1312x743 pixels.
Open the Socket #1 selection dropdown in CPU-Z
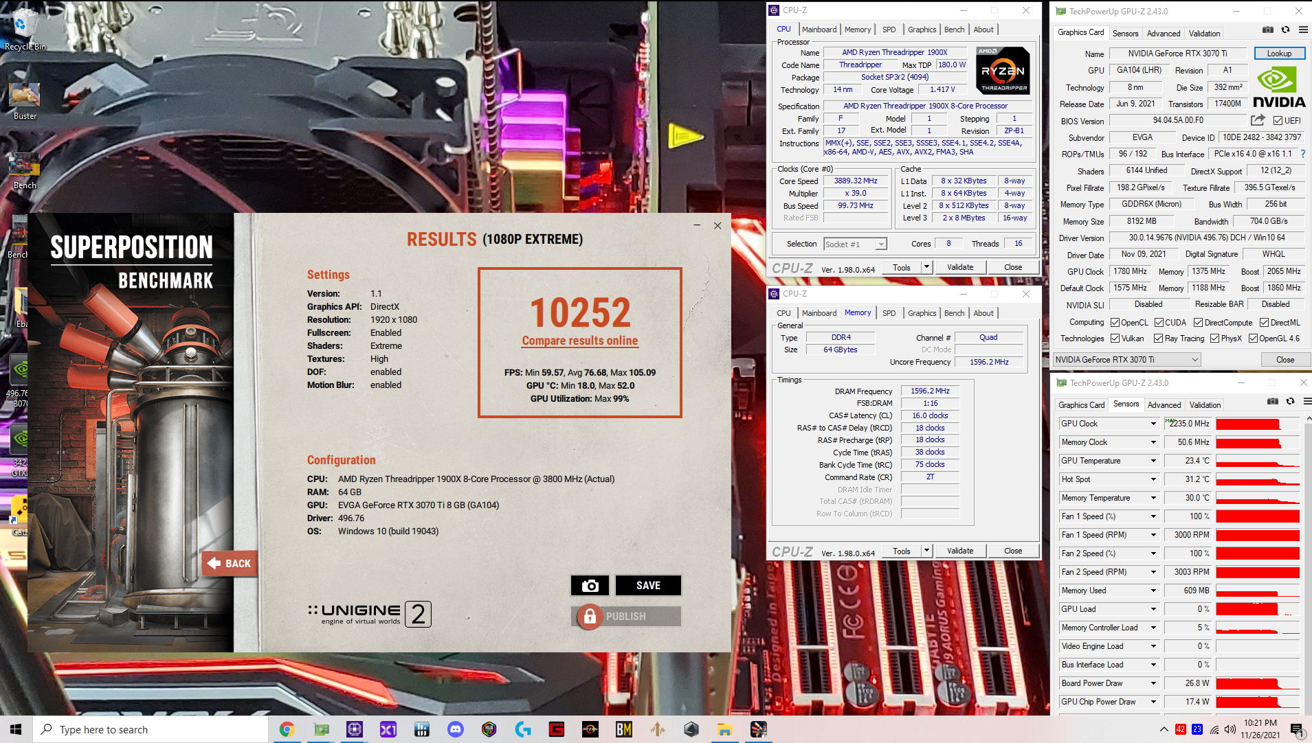tap(856, 244)
